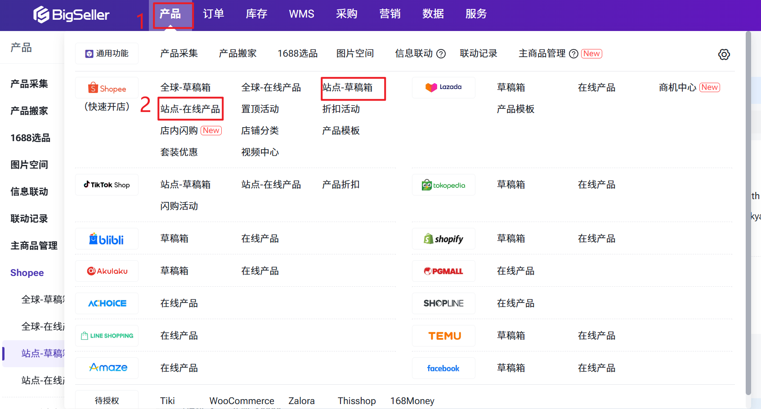761x409 pixels.
Task: Click help icon beside 主商品管理
Action: tap(573, 54)
